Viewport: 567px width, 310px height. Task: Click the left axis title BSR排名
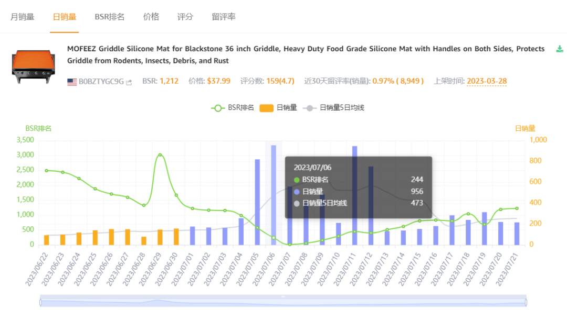click(38, 128)
